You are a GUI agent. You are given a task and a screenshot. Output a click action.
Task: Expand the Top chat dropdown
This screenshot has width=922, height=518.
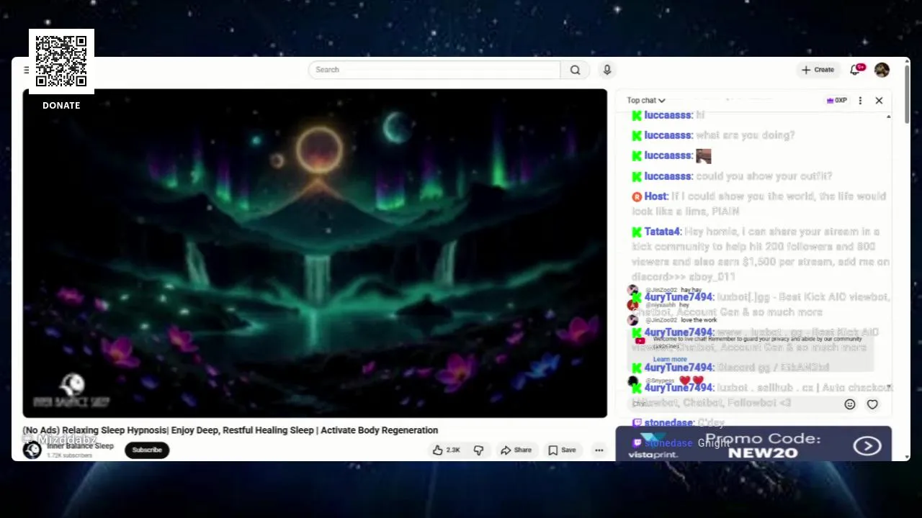[x=646, y=101]
